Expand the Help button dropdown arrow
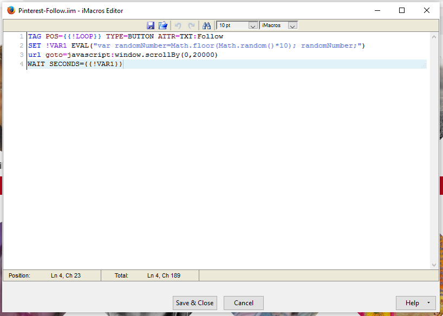Screen dimensions: 443x316 tap(428, 302)
